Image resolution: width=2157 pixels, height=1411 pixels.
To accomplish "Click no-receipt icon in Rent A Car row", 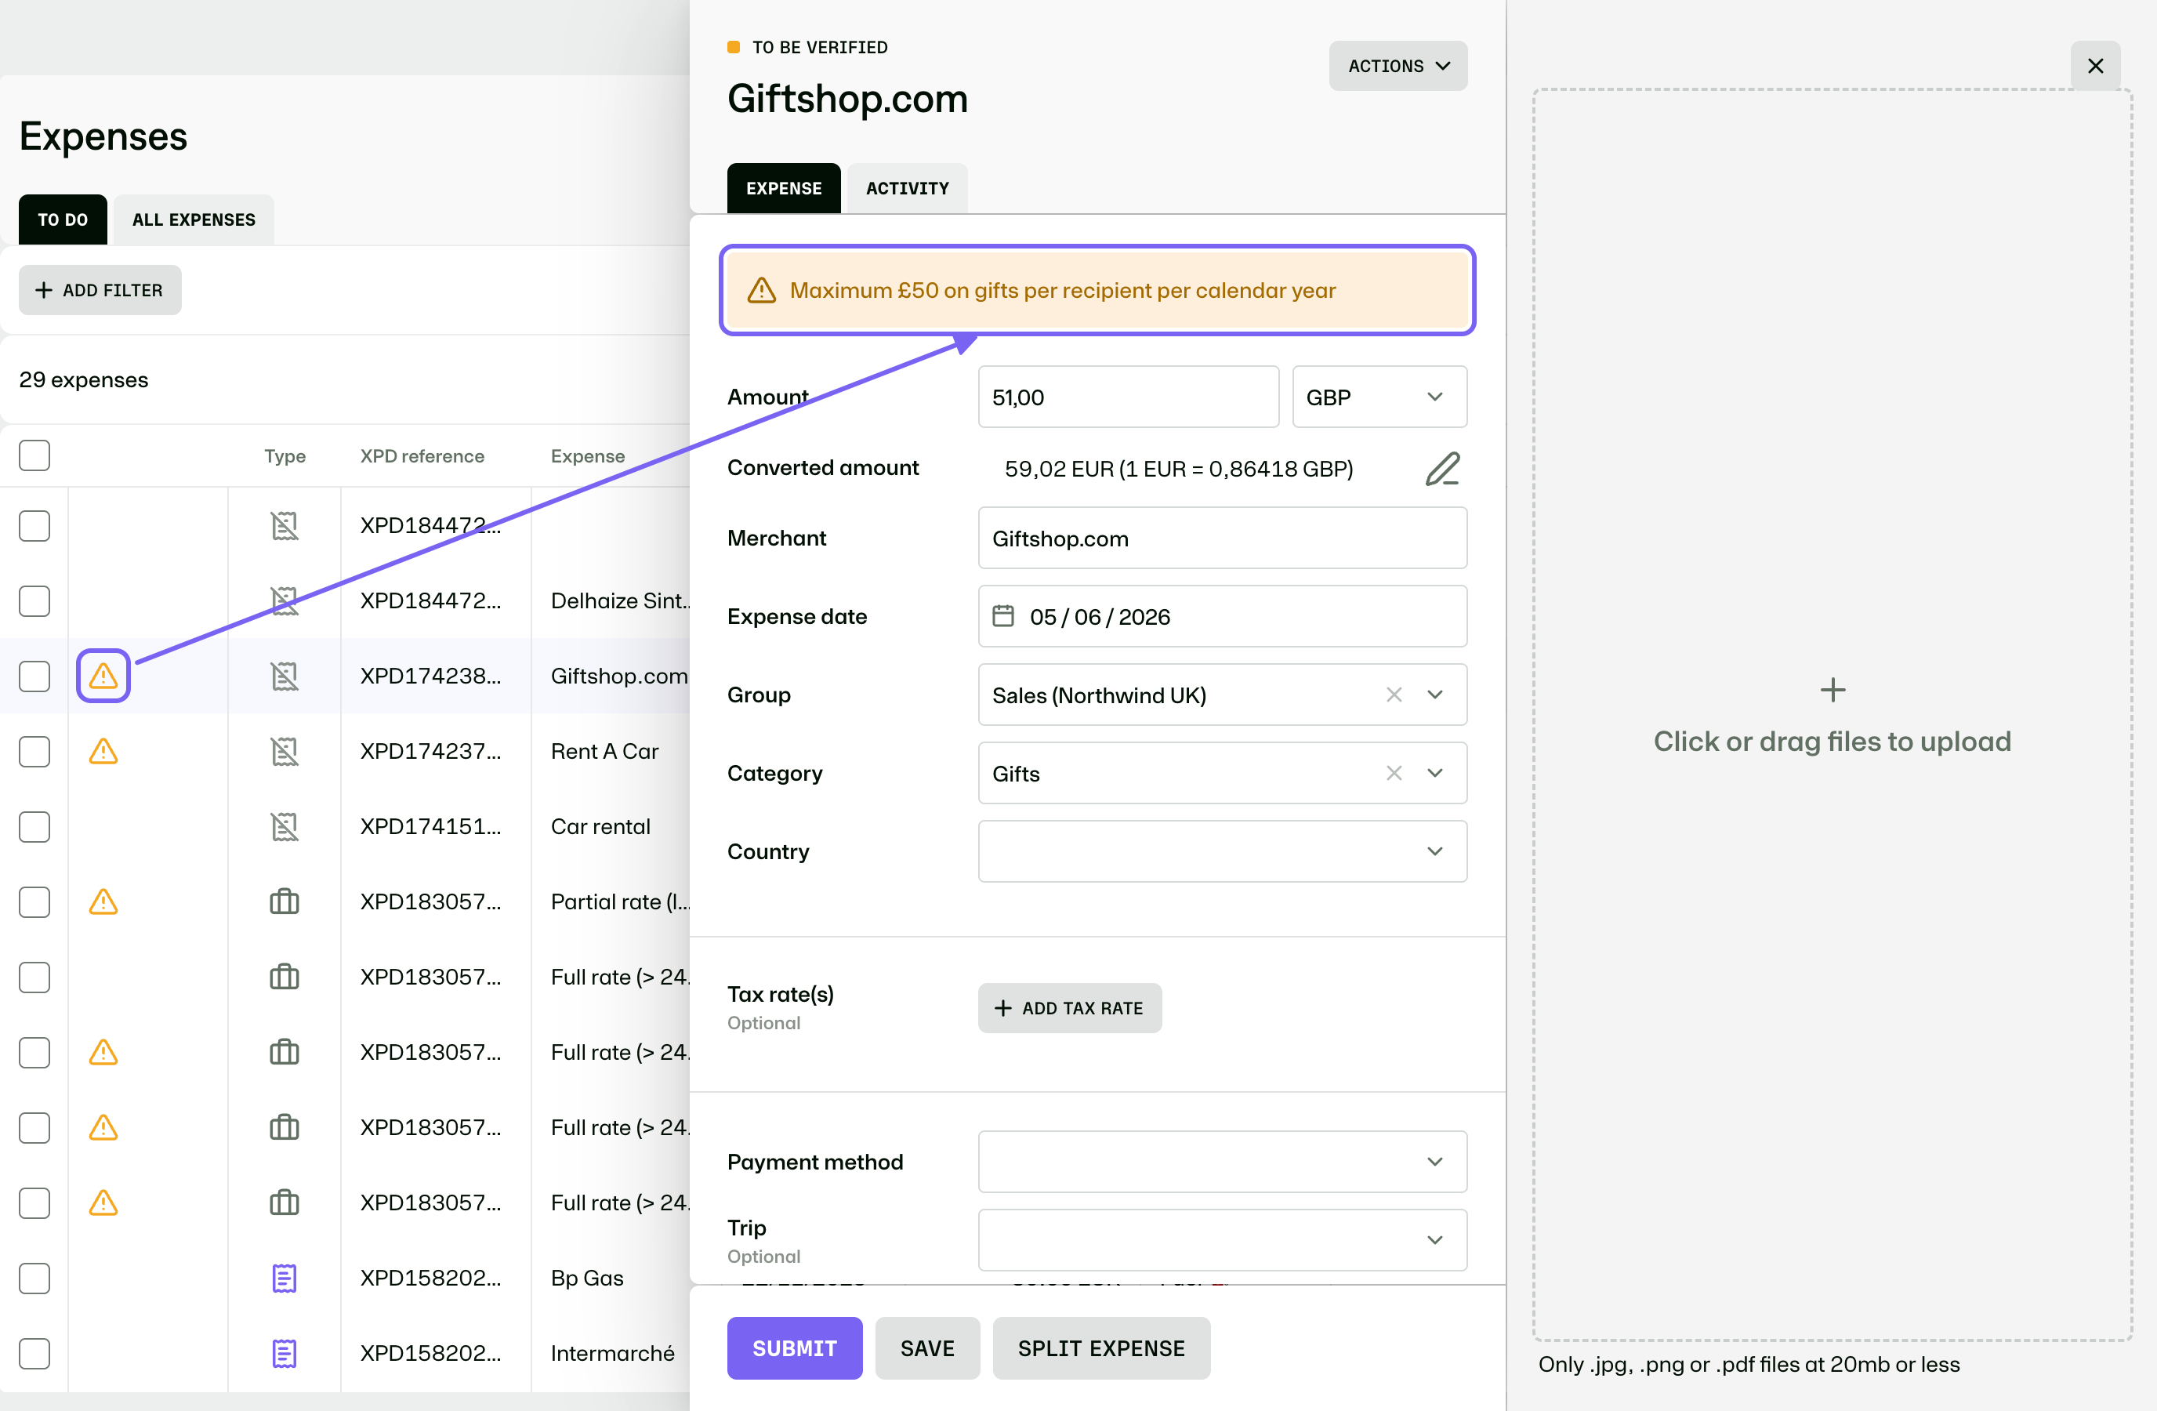I will tap(285, 751).
